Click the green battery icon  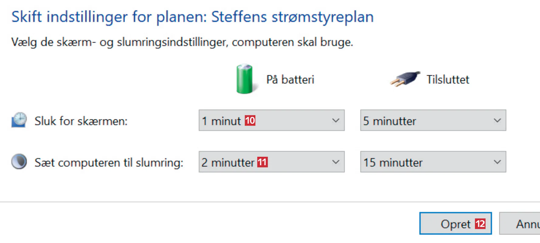[x=245, y=79]
